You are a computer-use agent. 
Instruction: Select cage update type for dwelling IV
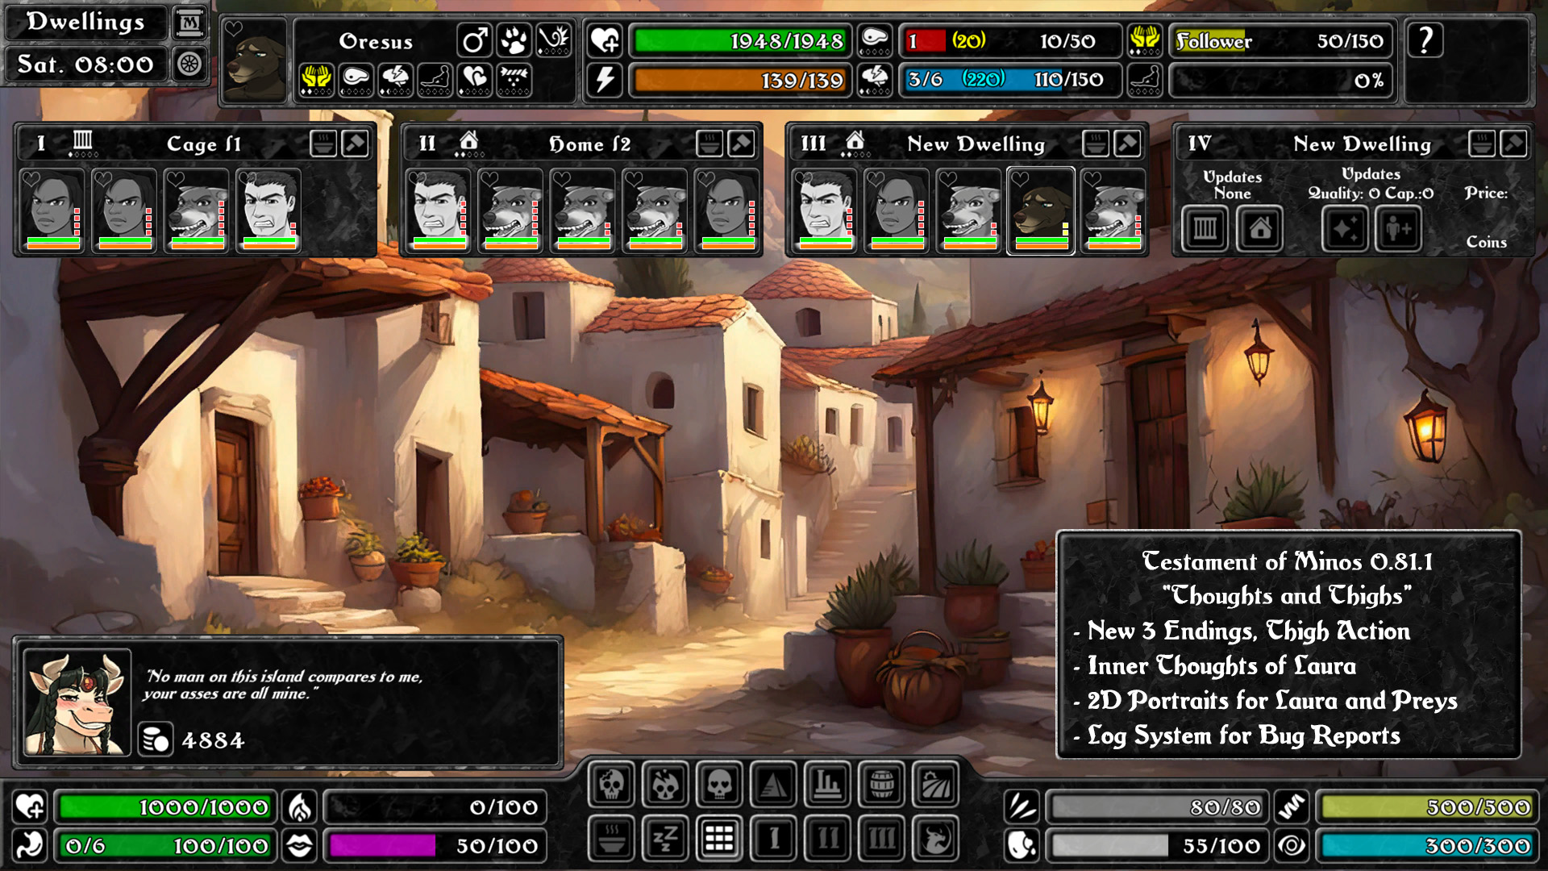click(x=1205, y=230)
